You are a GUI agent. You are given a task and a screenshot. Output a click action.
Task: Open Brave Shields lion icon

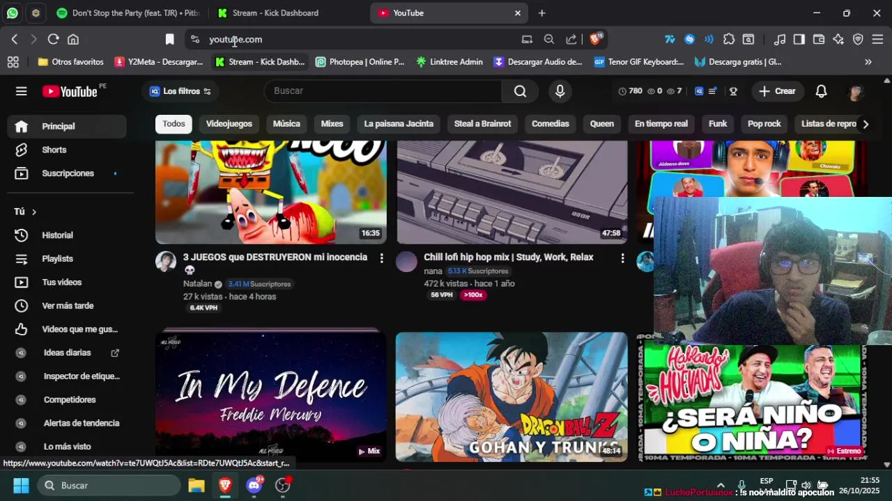coord(596,39)
